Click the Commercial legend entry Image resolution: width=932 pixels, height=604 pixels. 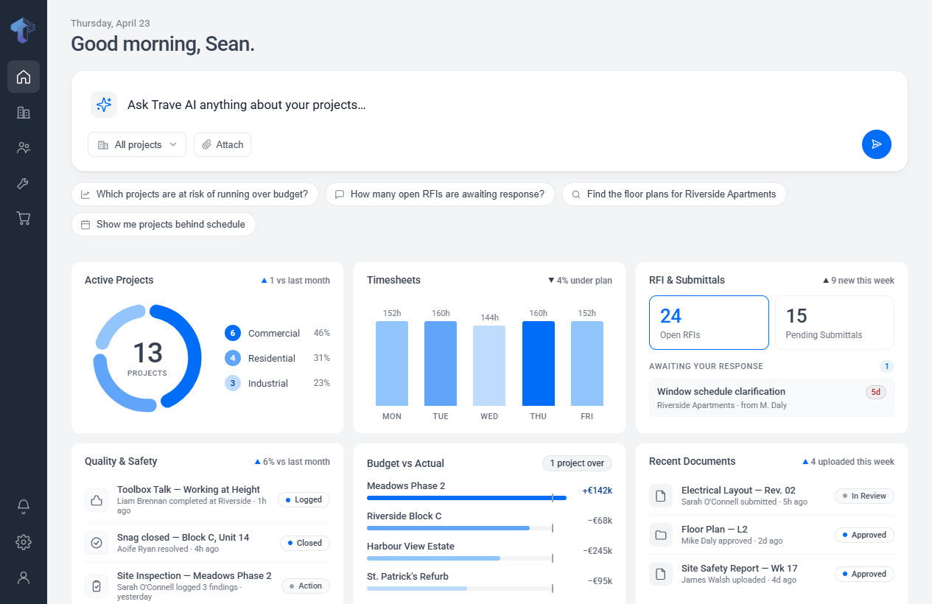pos(277,333)
